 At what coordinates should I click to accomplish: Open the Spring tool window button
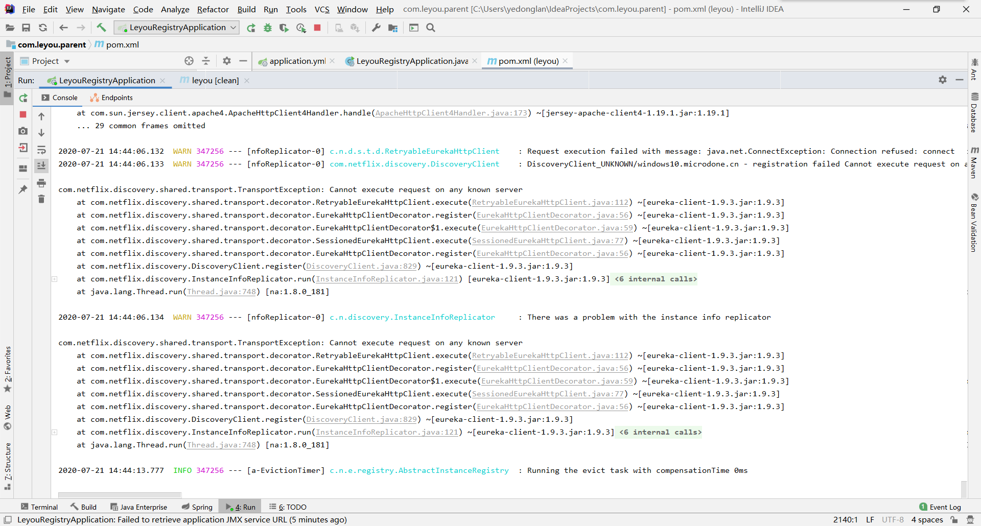[x=197, y=507]
